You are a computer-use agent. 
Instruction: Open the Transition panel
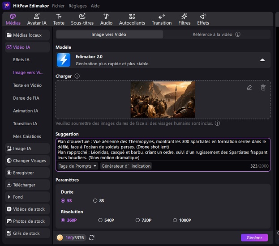tap(162, 19)
